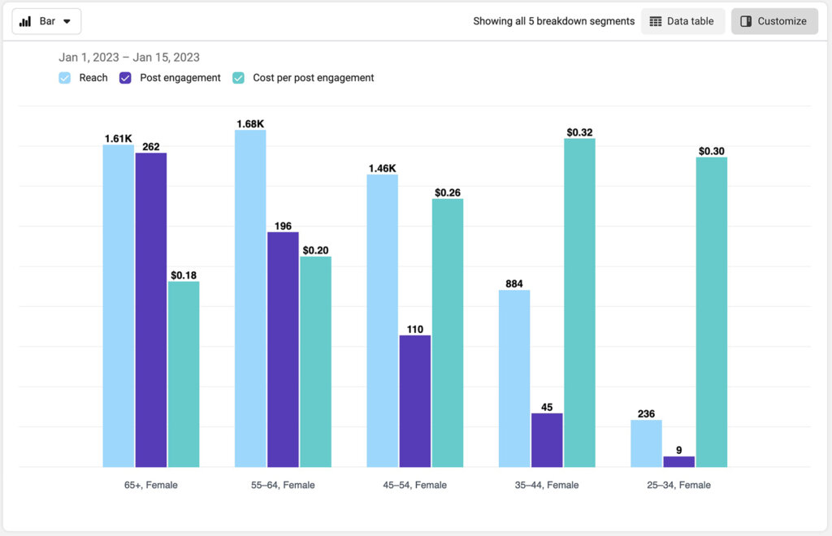
Task: Click the "65+, Female" axis label
Action: point(150,485)
